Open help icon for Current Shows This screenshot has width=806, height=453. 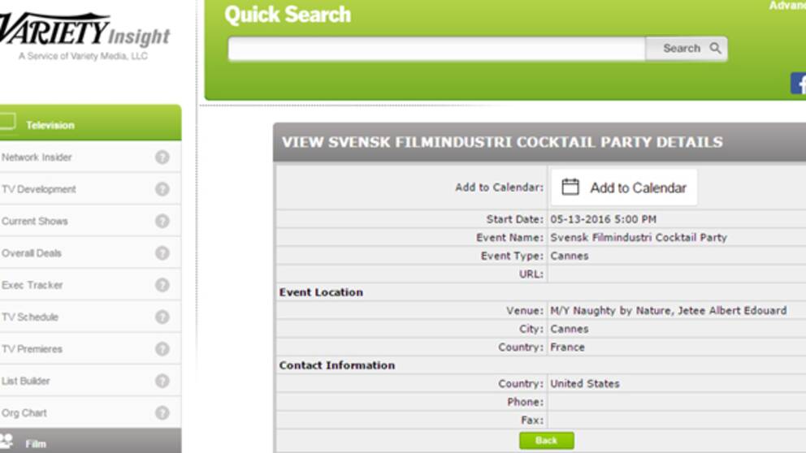pos(162,221)
